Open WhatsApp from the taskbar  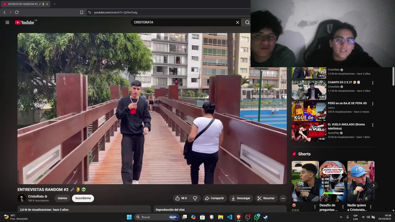(x=257, y=217)
